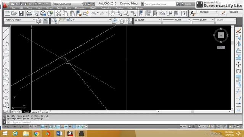Image resolution: width=244 pixels, height=137 pixels.
Task: Open the annotation scale 1:1 dropdown
Action: point(202,127)
